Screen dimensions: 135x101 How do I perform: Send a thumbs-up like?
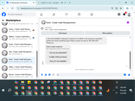[x=129, y=75]
